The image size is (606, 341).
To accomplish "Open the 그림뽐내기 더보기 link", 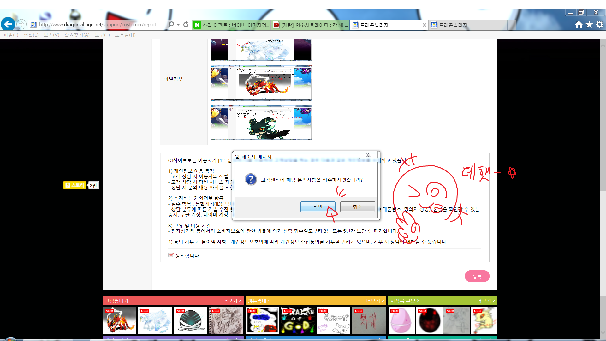I will [x=232, y=301].
